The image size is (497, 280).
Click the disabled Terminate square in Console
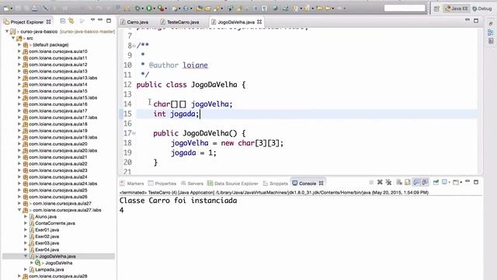[x=371, y=182]
